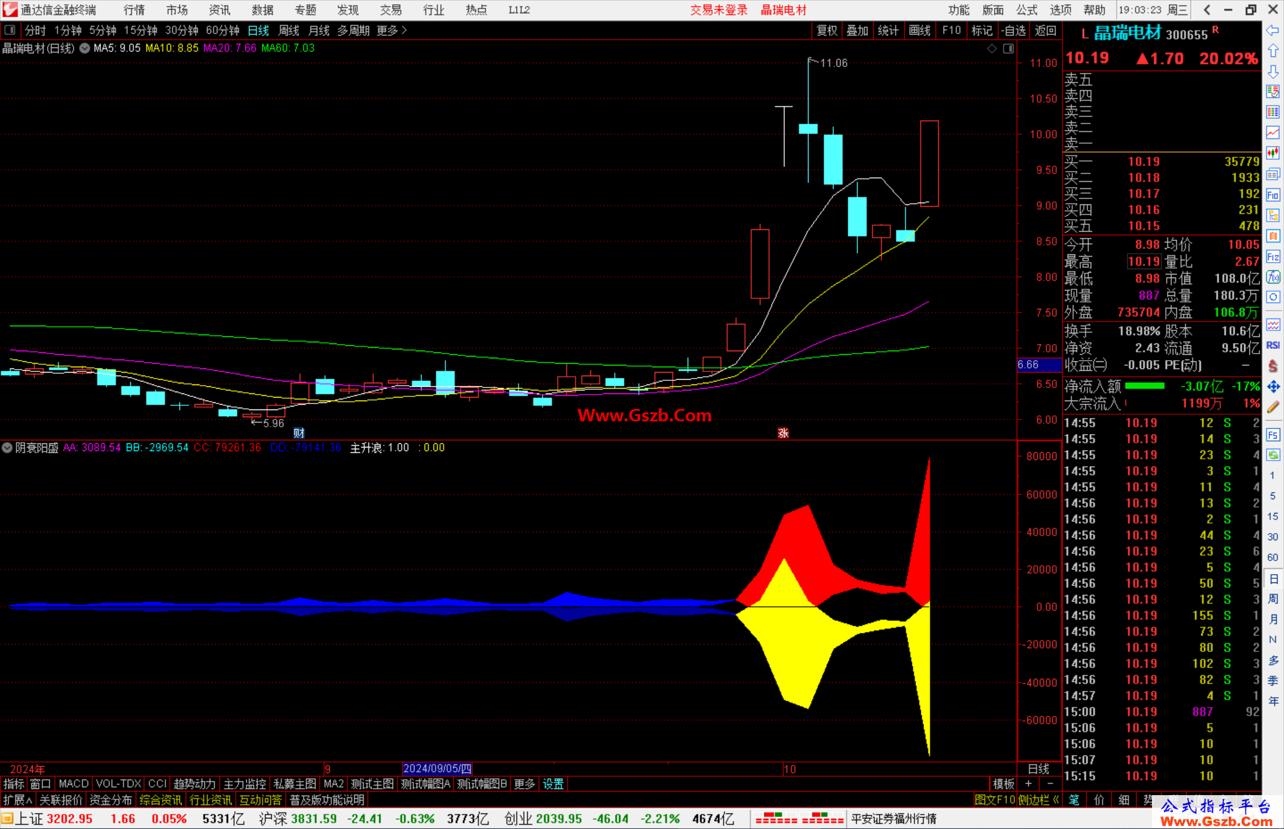
Task: Click the down arrow icon in right sidebar
Action: tap(1273, 71)
